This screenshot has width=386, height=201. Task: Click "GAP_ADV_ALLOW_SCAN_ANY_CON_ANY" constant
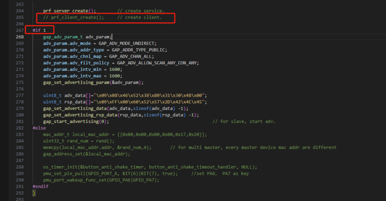coord(156,63)
